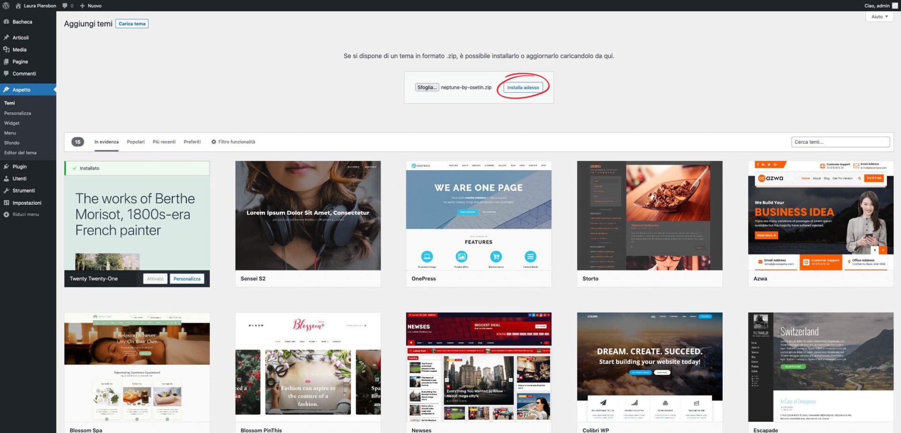Select the Più recenti tab
The height and width of the screenshot is (433, 901).
tap(164, 142)
